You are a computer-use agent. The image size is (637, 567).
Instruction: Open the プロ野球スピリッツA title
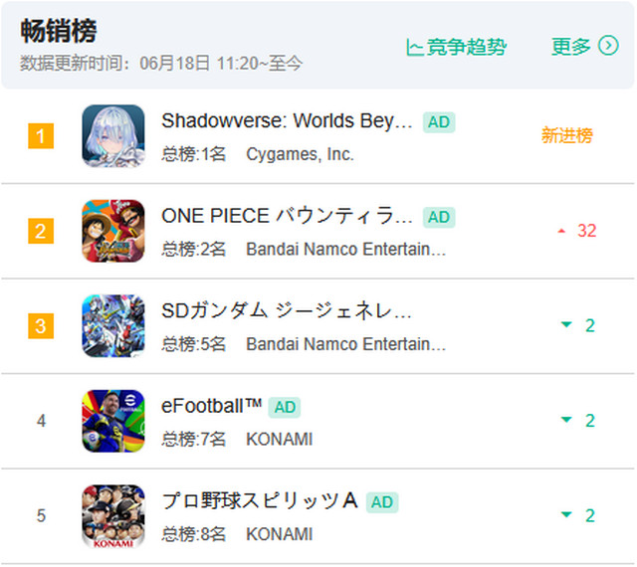click(x=260, y=500)
